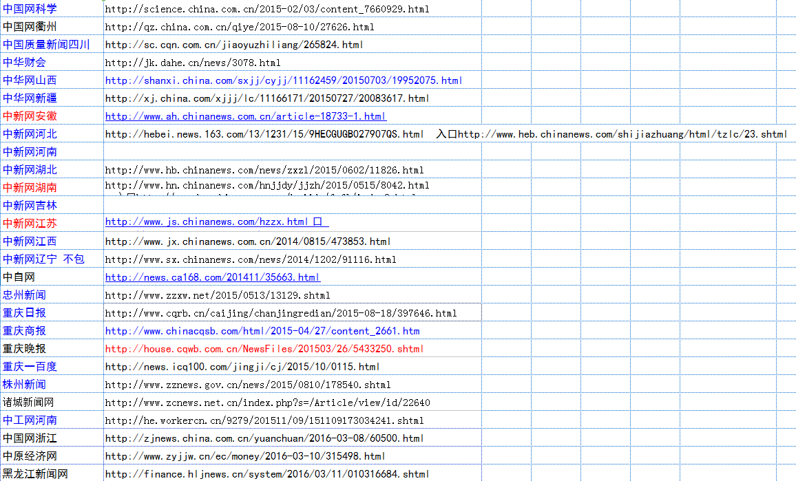Select the 诸城新闻网 cell

(x=52, y=402)
